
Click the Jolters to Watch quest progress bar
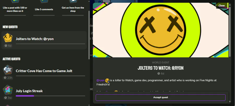click(50, 44)
